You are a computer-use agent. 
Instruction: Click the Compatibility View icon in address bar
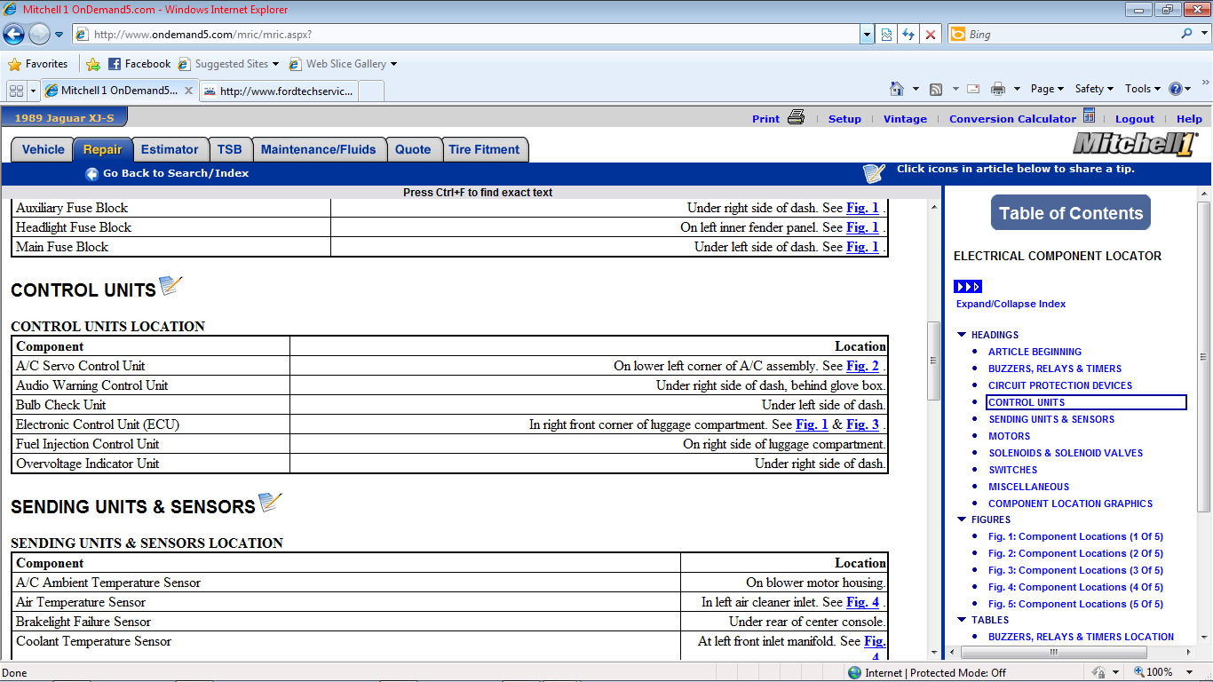click(x=886, y=35)
